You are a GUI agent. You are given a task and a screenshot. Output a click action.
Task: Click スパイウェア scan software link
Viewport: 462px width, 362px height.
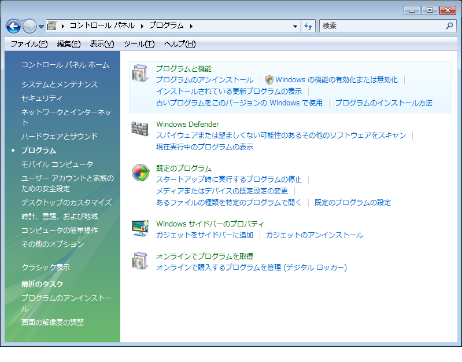(281, 136)
